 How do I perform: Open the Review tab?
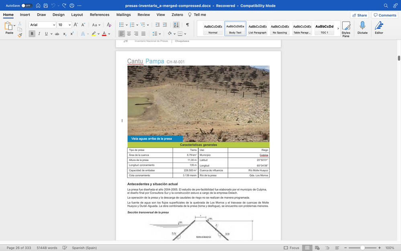point(144,14)
